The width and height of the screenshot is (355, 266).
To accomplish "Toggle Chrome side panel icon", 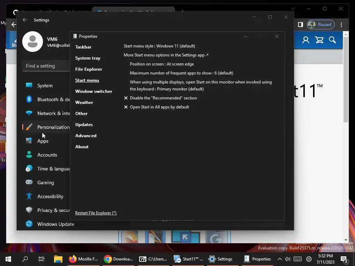I will pyautogui.click(x=301, y=25).
